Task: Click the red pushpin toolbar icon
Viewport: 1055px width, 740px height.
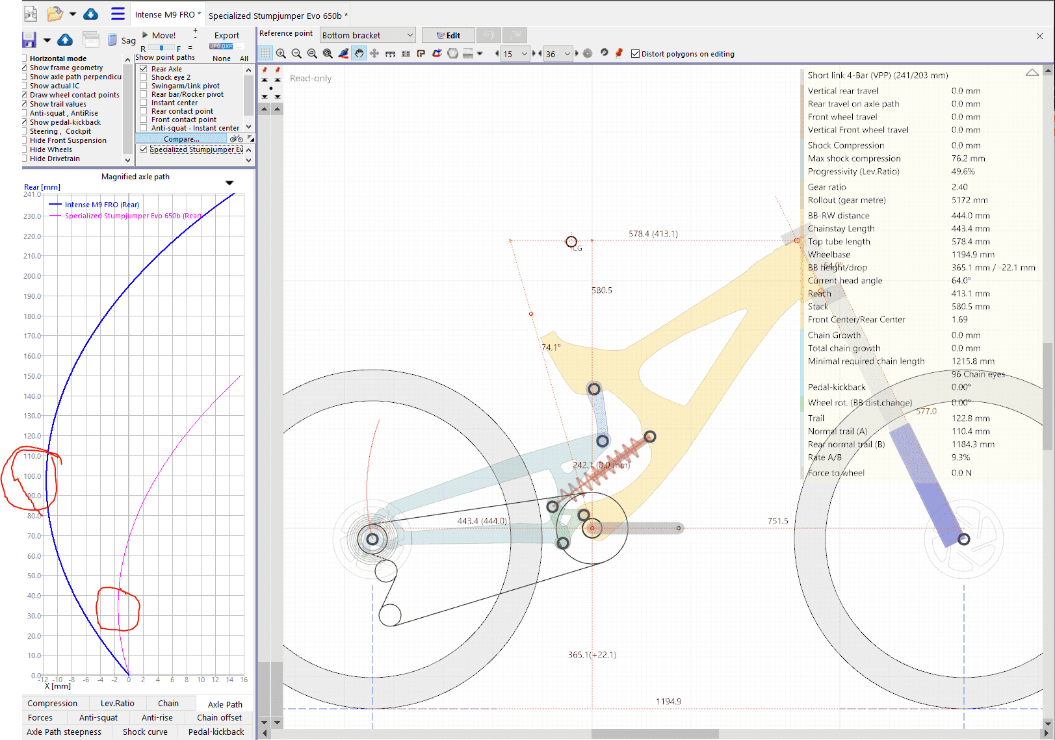Action: pos(619,53)
